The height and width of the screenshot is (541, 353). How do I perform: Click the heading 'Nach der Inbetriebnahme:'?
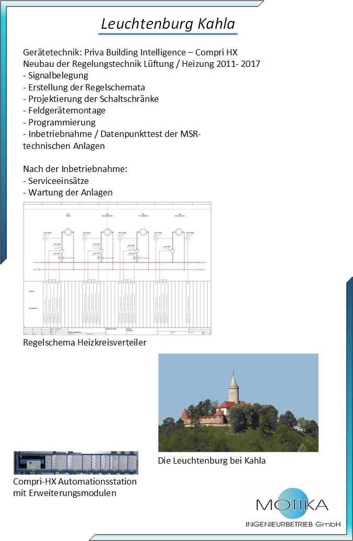point(75,169)
